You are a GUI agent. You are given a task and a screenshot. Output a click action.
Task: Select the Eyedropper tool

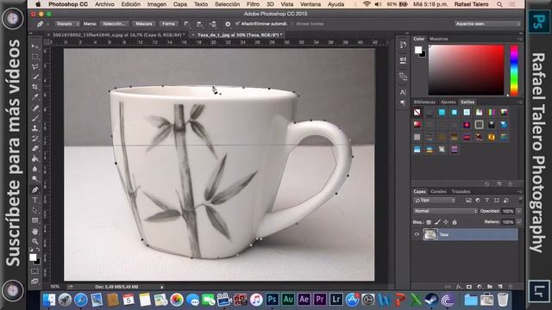[34, 96]
